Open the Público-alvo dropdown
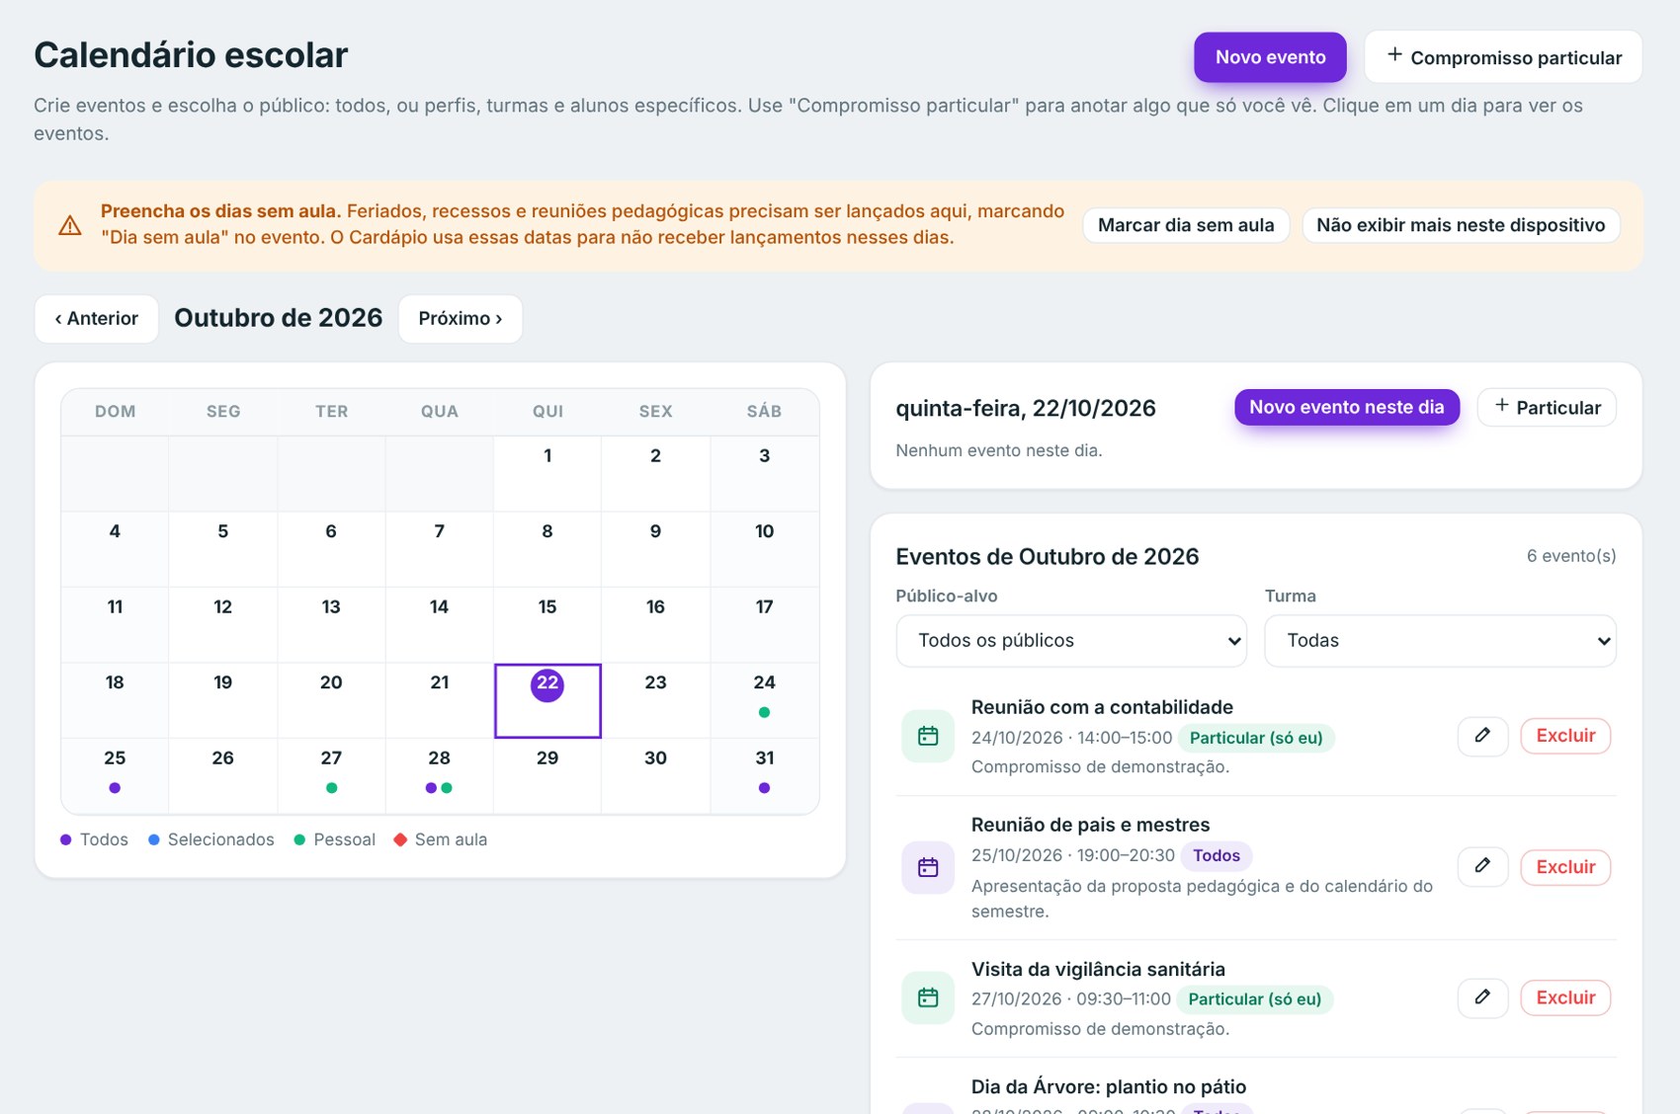 (1071, 641)
